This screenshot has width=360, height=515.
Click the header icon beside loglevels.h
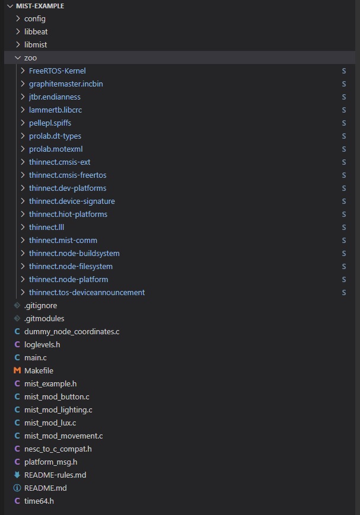(x=17, y=344)
